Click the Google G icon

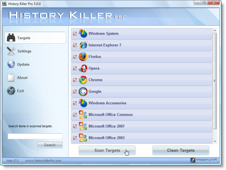click(83, 92)
